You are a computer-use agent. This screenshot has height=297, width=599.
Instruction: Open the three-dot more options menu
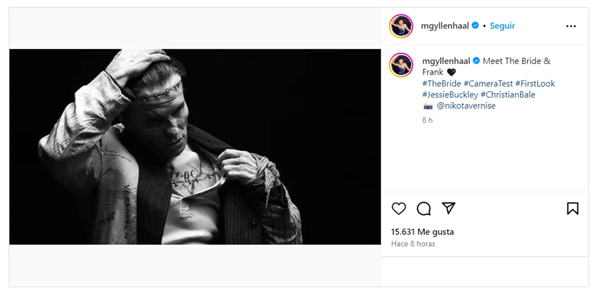click(571, 26)
